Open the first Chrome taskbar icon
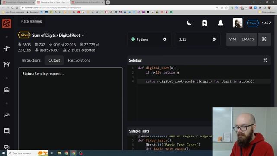 [66, 153]
